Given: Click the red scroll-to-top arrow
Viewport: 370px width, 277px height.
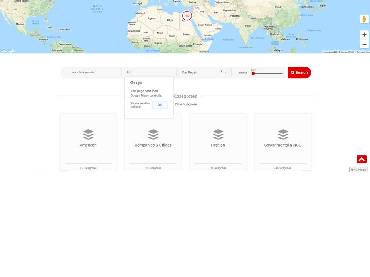Looking at the screenshot, I should (361, 159).
